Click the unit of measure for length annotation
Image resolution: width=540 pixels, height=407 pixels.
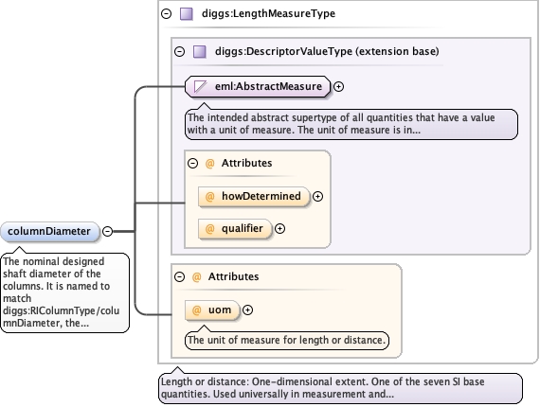click(287, 340)
